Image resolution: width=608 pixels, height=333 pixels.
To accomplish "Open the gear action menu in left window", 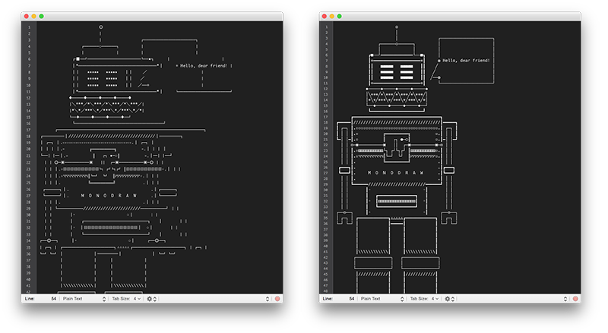I will 151,299.
